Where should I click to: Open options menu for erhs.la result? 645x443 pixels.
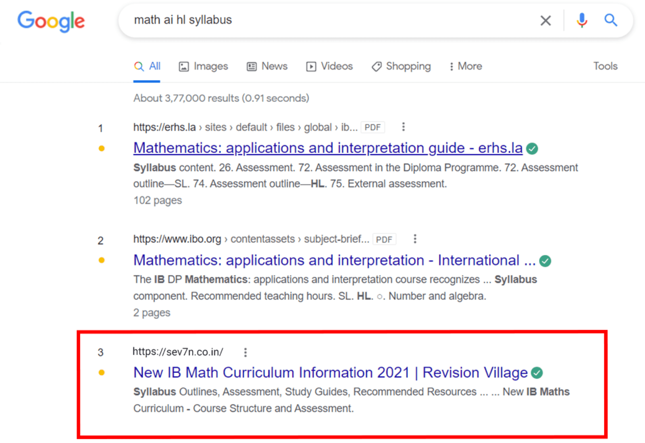click(403, 127)
